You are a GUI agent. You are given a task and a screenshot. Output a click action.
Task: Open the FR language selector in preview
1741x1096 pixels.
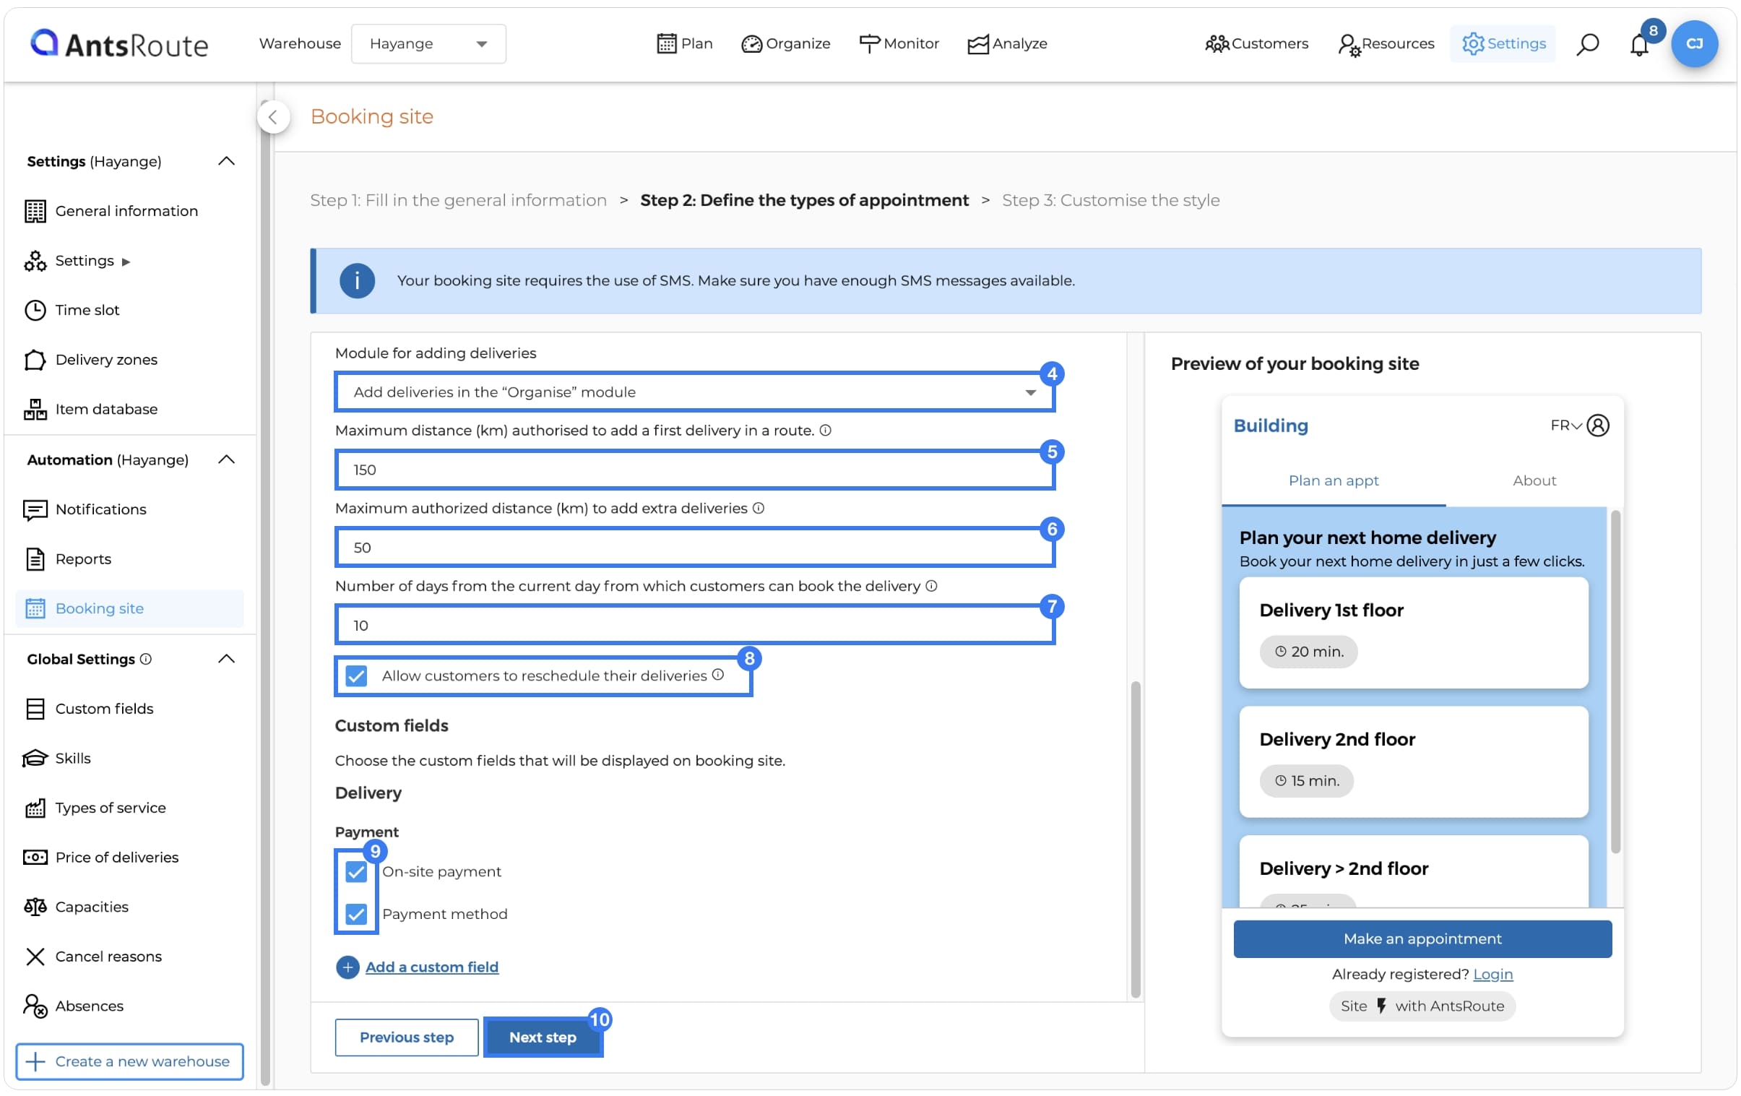1566,425
